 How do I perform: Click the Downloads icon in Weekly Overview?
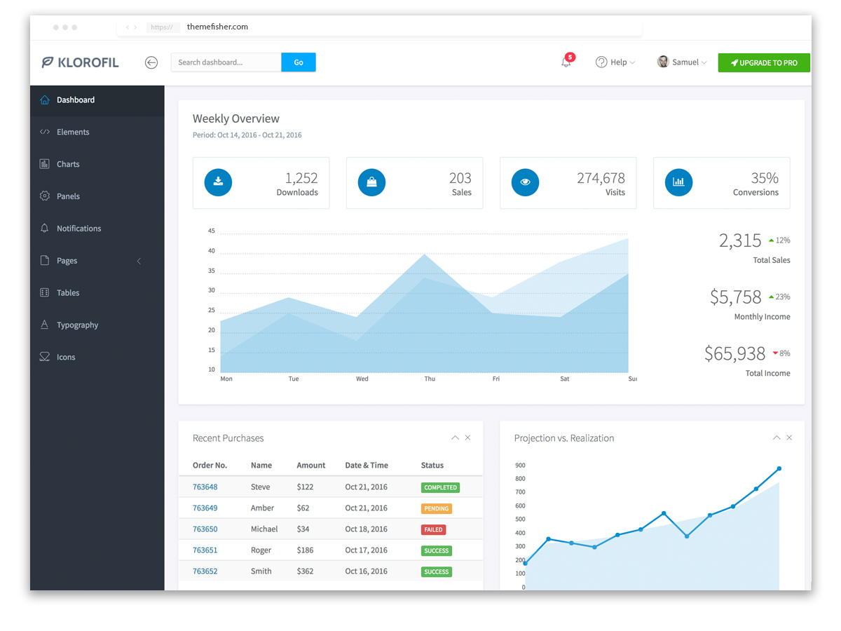[x=218, y=182]
